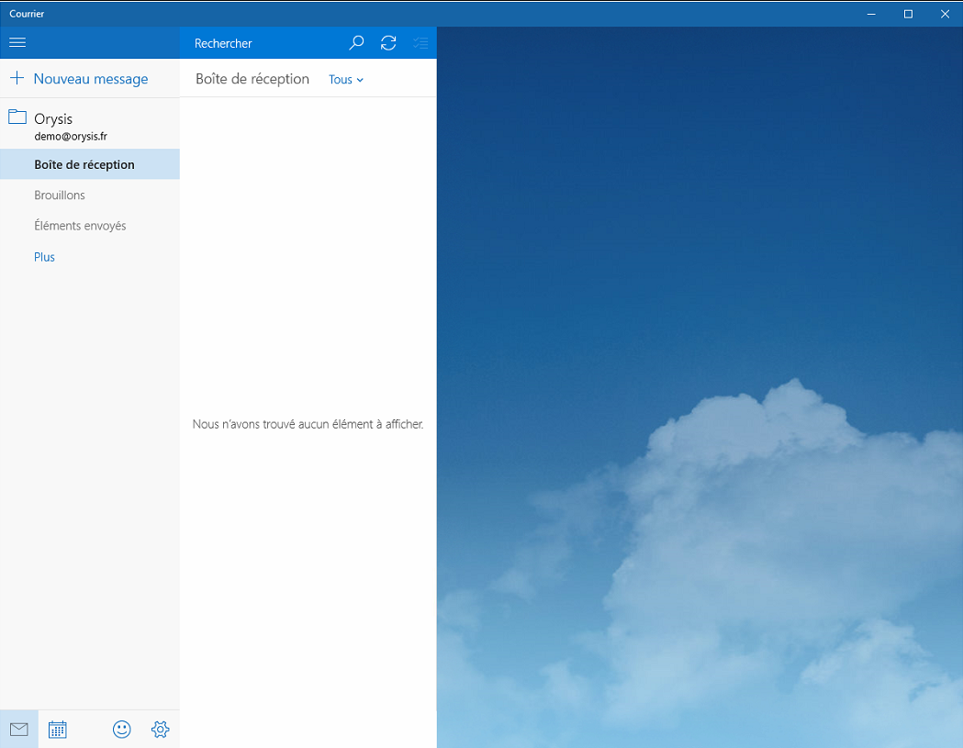The height and width of the screenshot is (748, 963).
Task: Click the folder icon beside Orysis
Action: coord(17,117)
